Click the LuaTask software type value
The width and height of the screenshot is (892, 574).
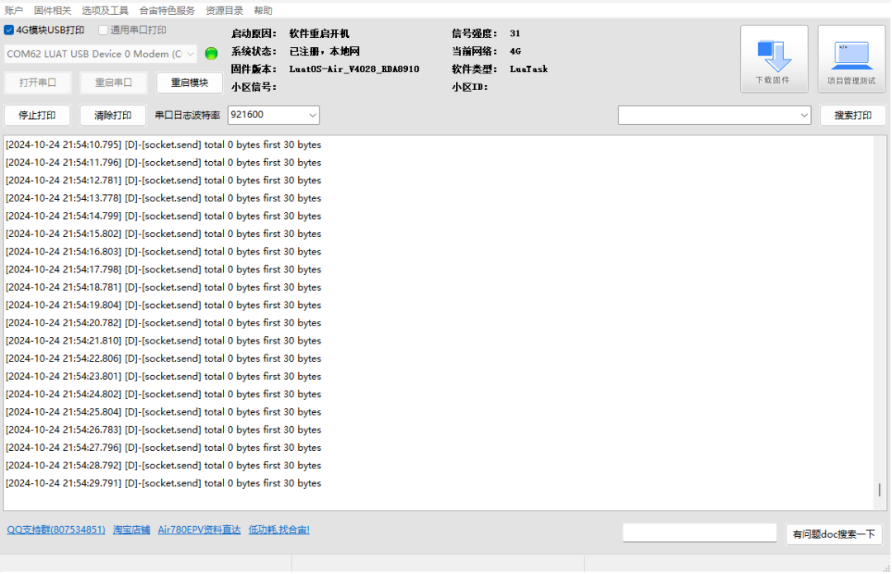529,69
